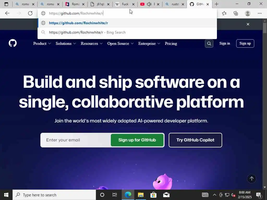
Task: Open network status tray icon
Action: tap(227, 195)
